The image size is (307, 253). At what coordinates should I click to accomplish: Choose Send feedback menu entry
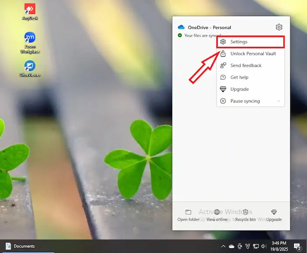pyautogui.click(x=246, y=66)
